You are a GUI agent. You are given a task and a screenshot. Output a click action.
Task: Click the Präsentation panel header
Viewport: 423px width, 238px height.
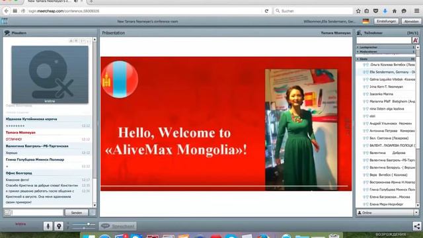pyautogui.click(x=226, y=32)
